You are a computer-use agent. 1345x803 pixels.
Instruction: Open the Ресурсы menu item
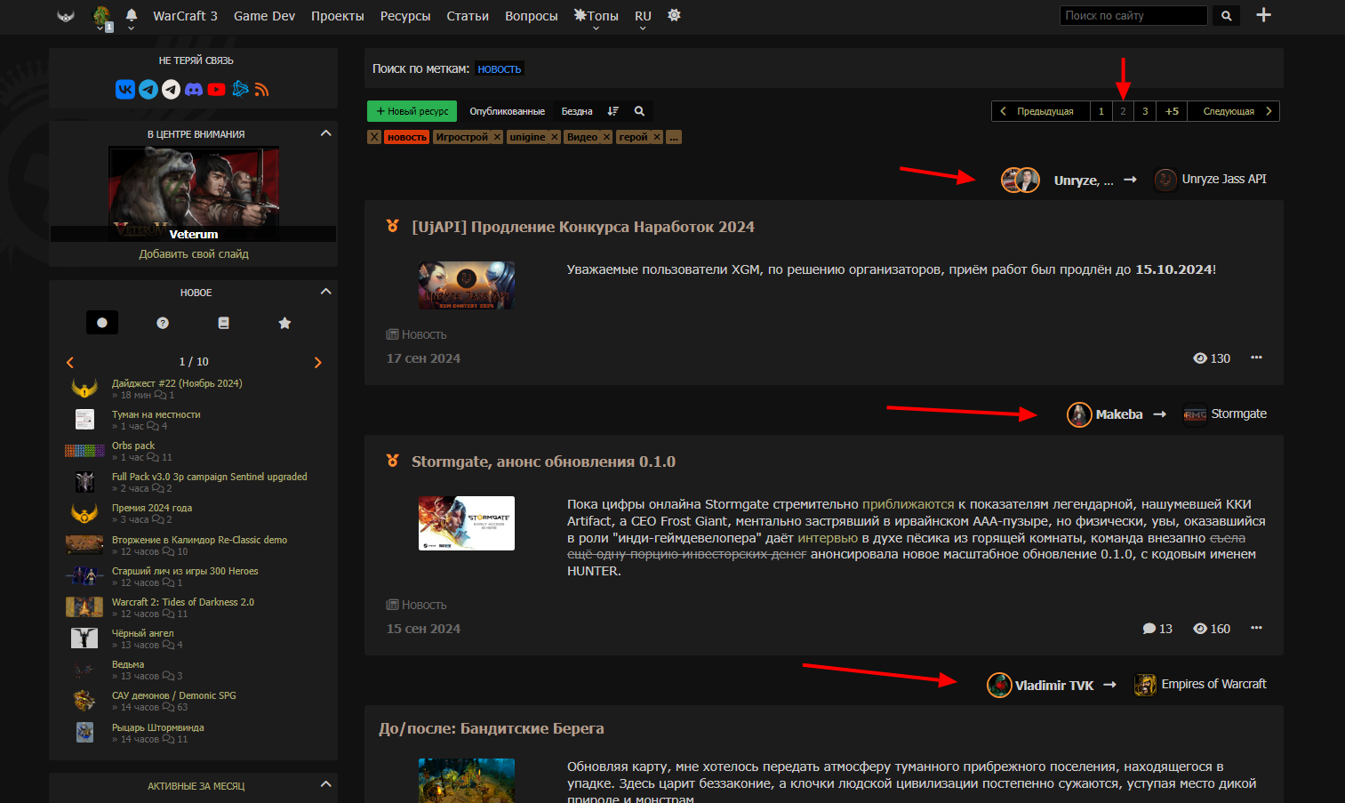pyautogui.click(x=405, y=16)
